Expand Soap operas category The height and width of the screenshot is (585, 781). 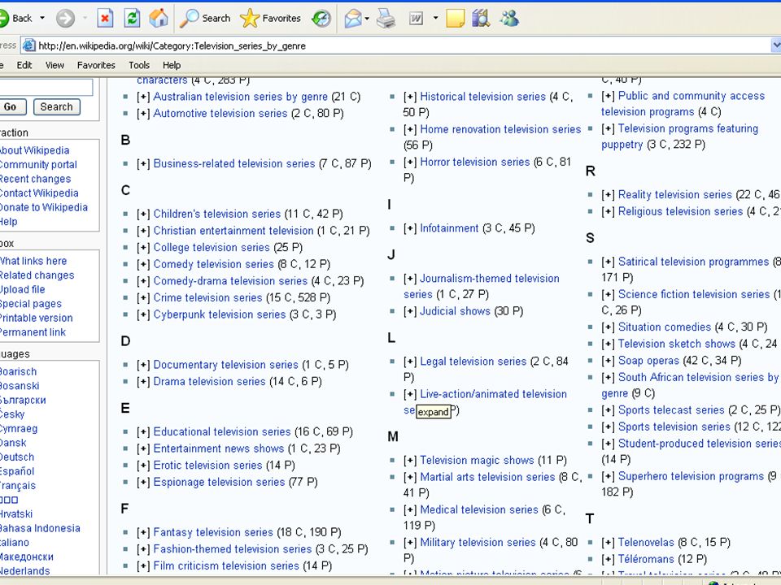(609, 361)
